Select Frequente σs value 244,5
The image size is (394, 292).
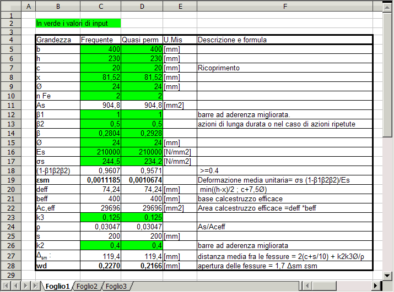(x=101, y=161)
